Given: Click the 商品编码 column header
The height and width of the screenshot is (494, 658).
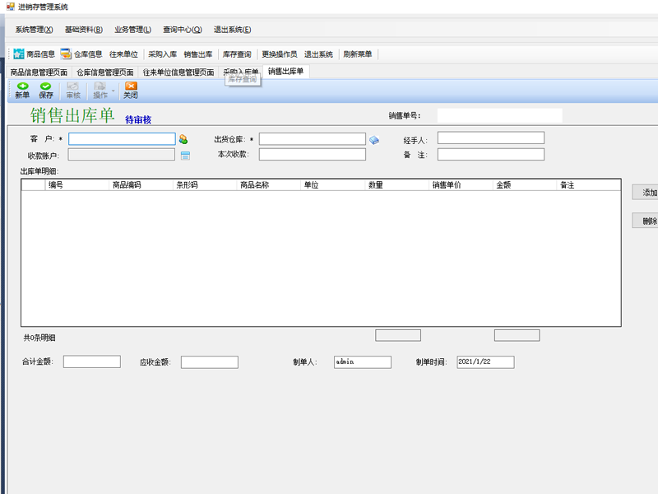Looking at the screenshot, I should [141, 184].
